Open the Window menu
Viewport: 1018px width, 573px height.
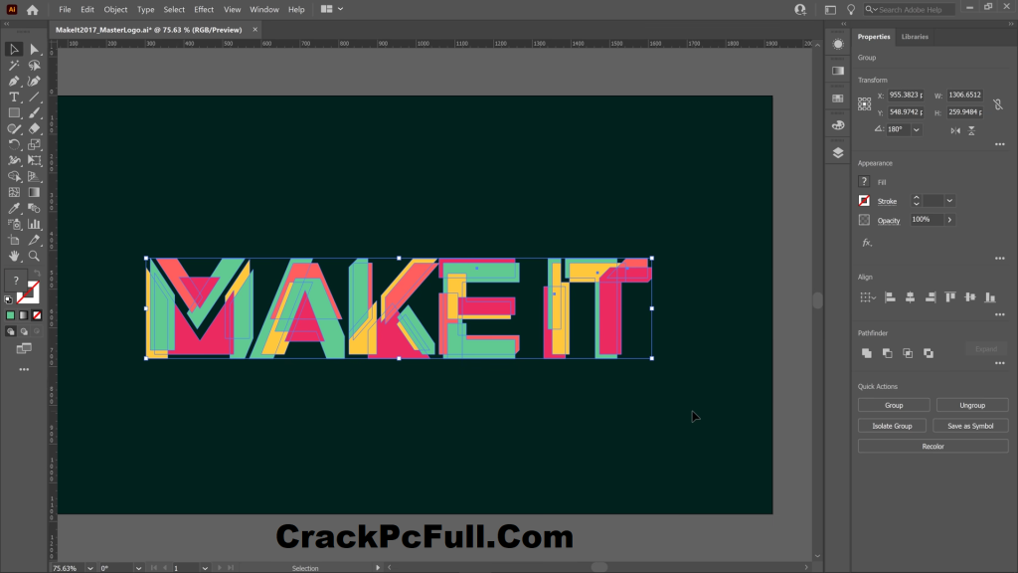(x=264, y=10)
